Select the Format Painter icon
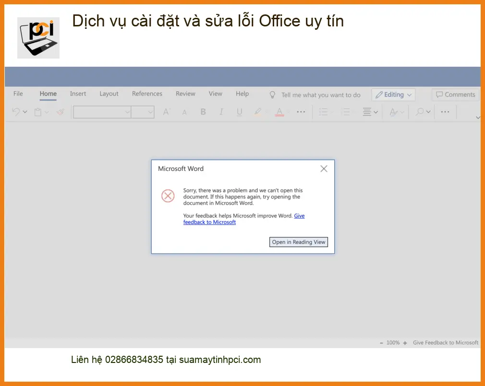Viewport: 485px width, 386px height. [61, 112]
